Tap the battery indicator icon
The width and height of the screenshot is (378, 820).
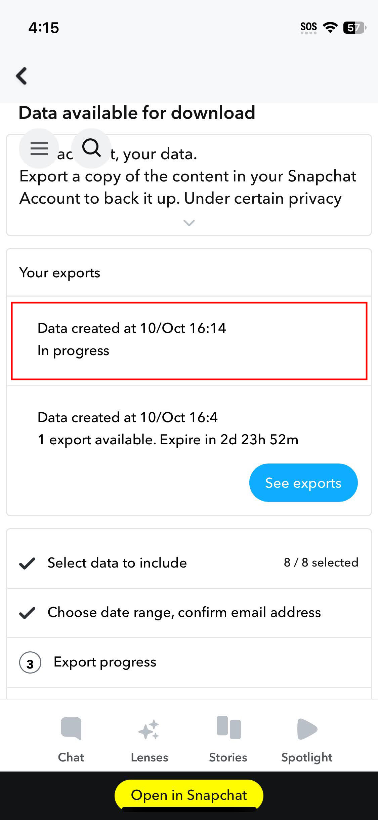[x=354, y=28]
